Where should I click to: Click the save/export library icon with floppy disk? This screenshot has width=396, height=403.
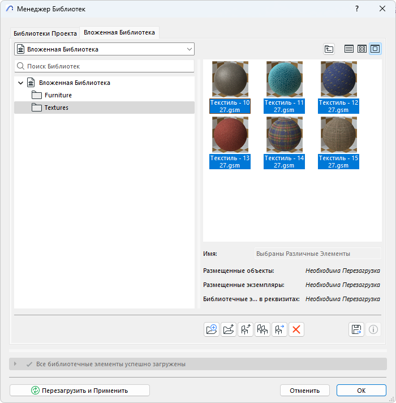[x=356, y=329]
